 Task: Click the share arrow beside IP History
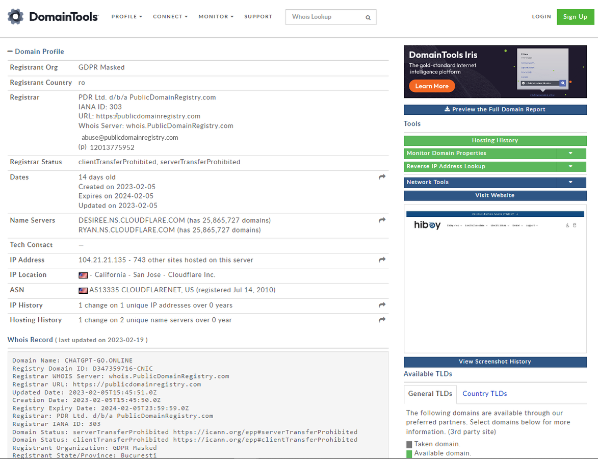pyautogui.click(x=382, y=305)
